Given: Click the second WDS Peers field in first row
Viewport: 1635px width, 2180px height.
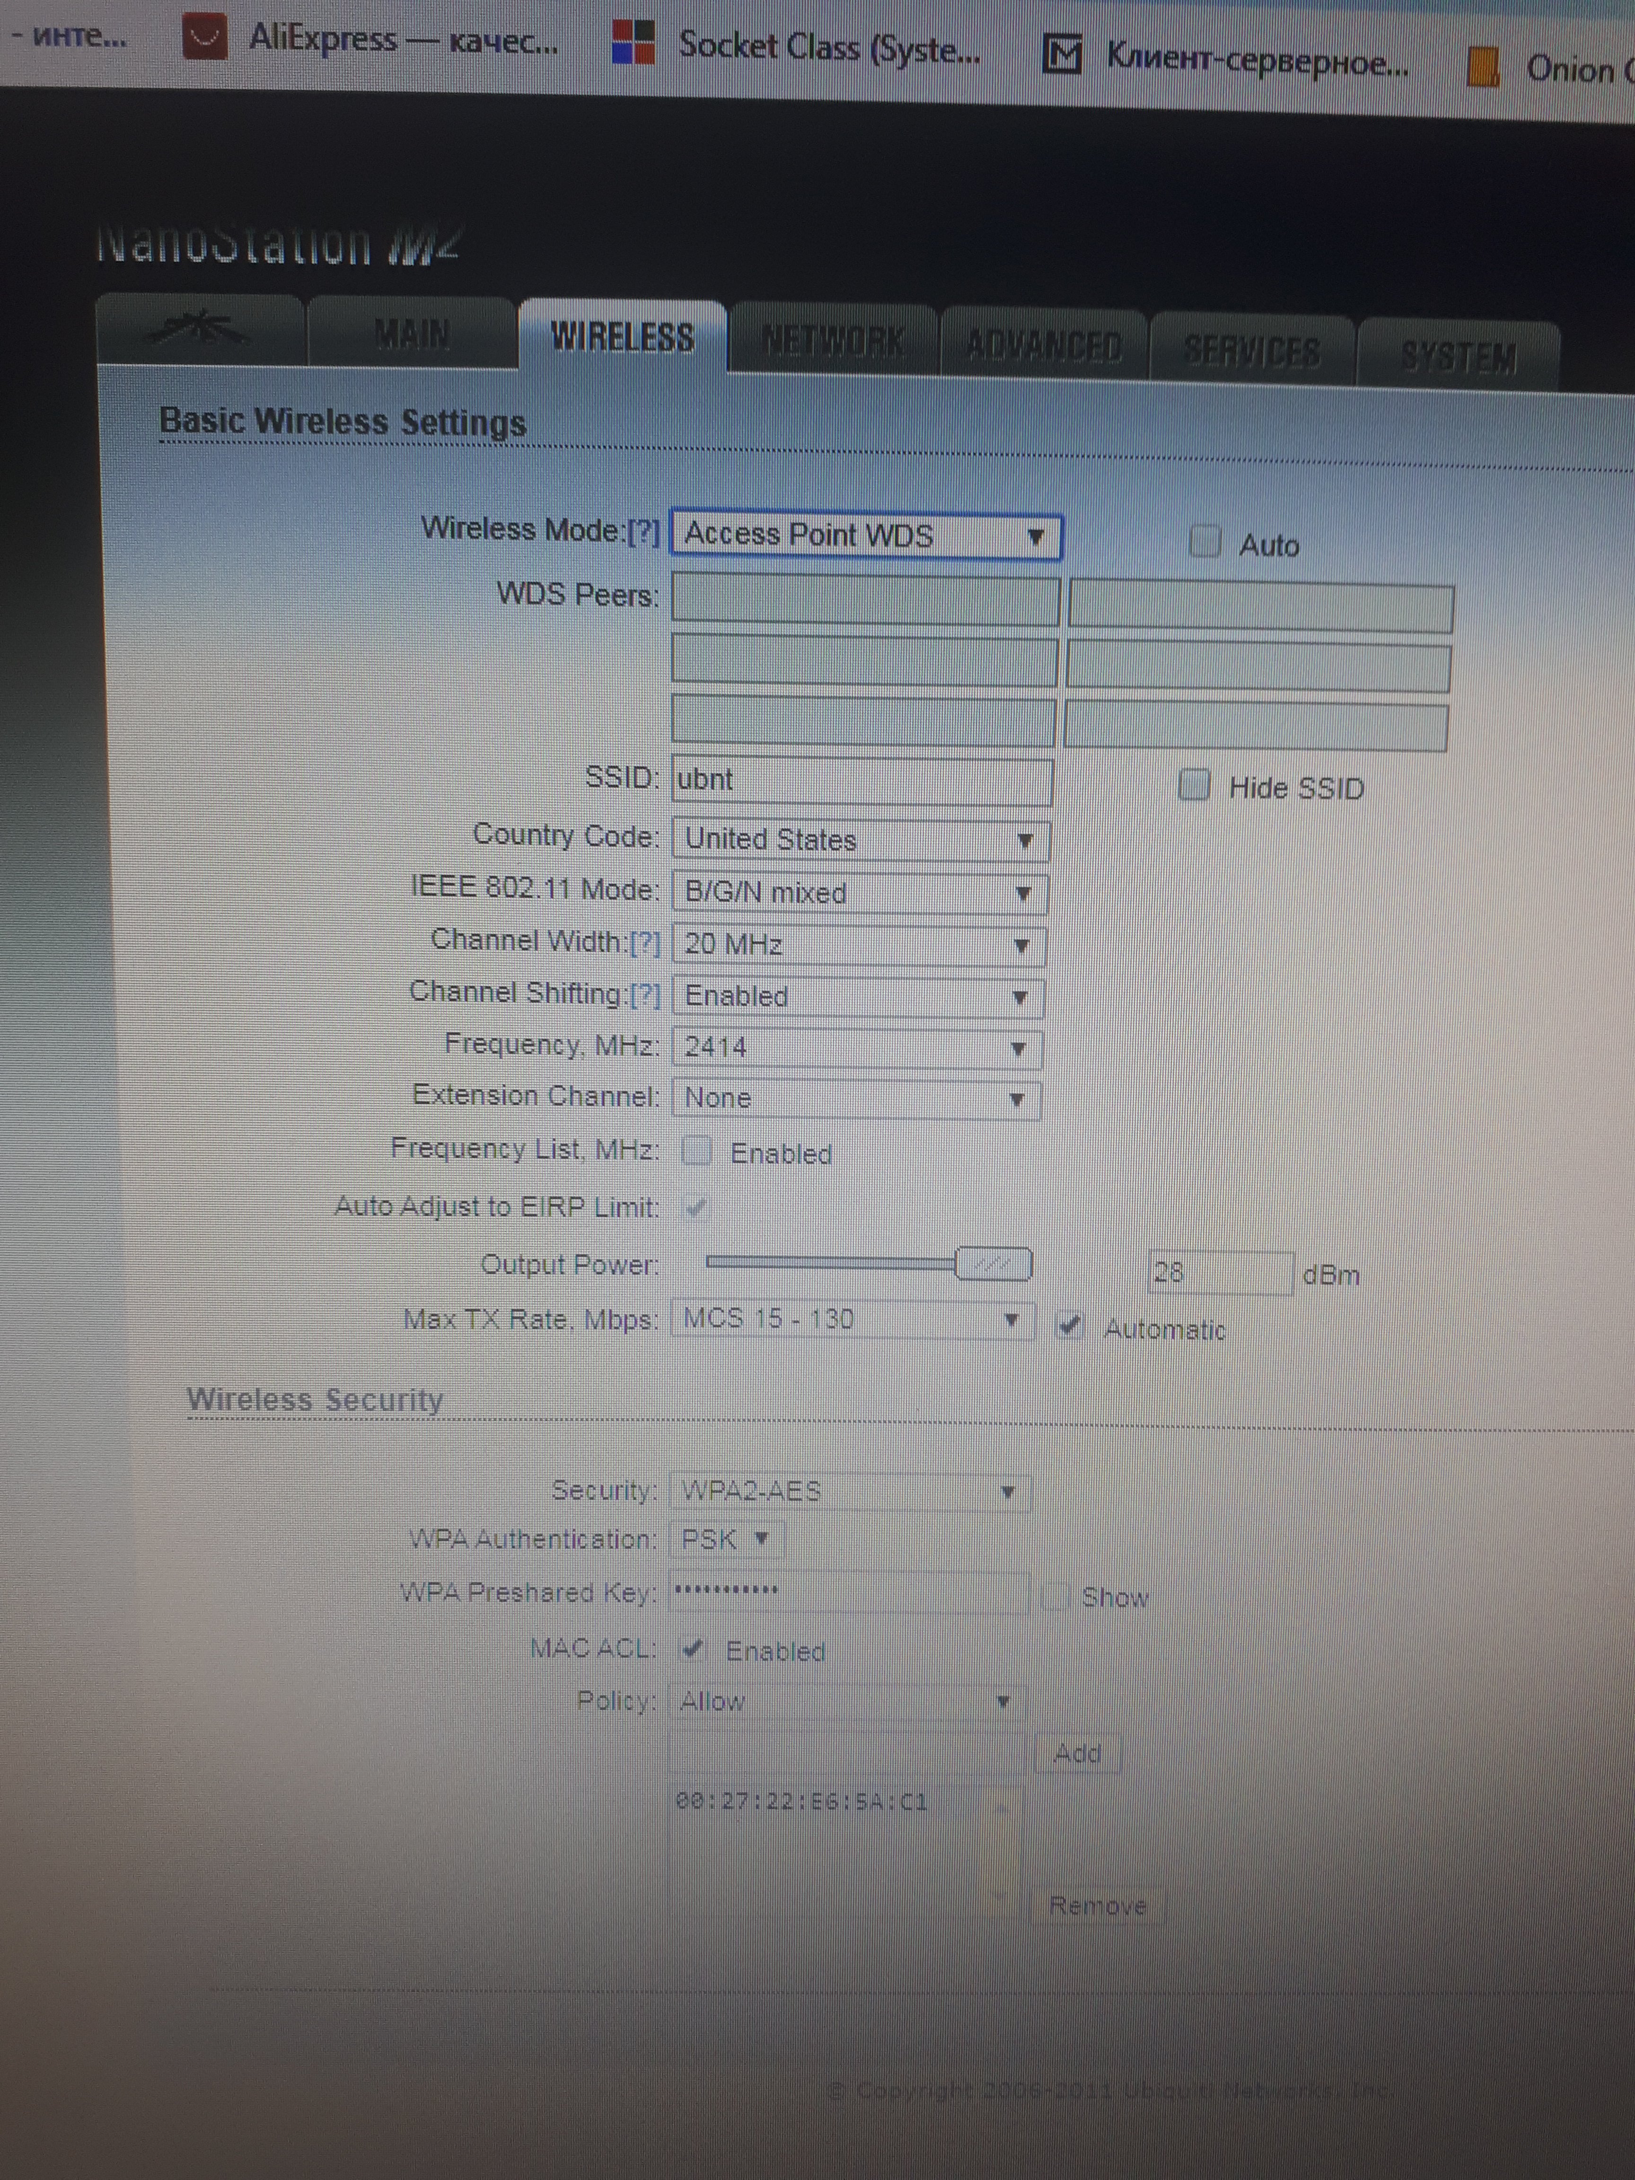Looking at the screenshot, I should (1260, 607).
